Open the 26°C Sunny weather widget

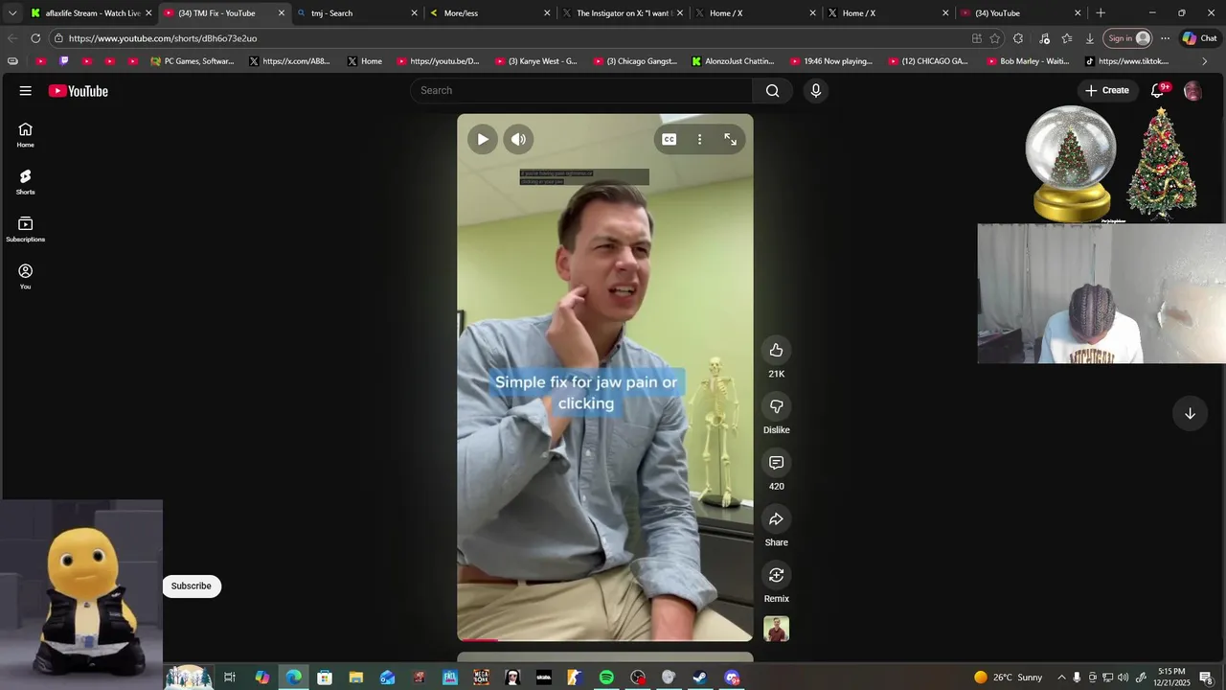tap(1008, 678)
